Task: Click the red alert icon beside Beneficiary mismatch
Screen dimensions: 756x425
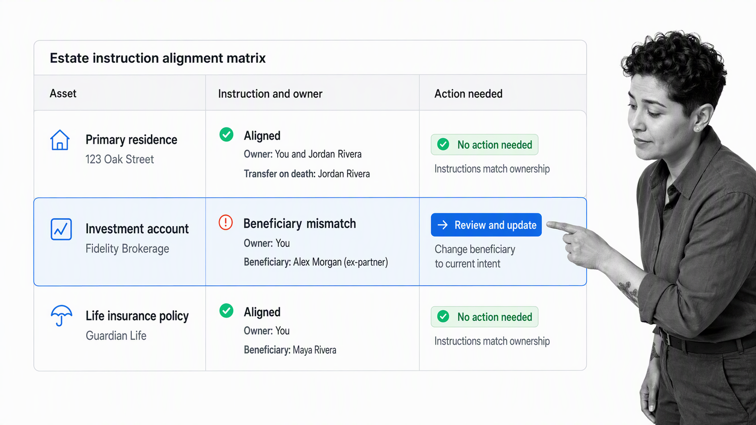Action: point(225,222)
